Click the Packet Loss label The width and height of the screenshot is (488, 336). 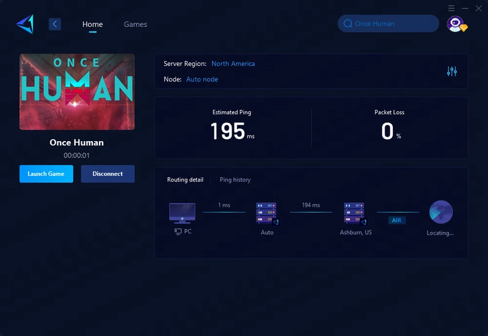tap(389, 112)
